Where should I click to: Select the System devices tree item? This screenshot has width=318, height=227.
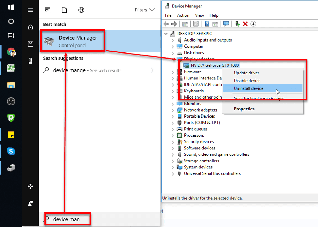coord(198,167)
